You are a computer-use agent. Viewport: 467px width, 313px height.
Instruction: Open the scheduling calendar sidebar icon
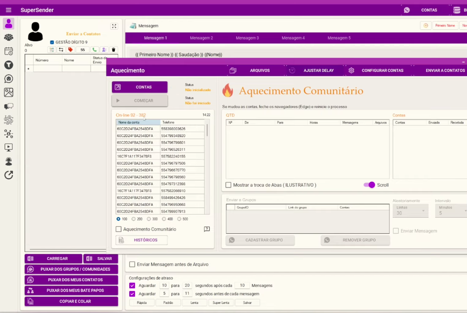[9, 51]
